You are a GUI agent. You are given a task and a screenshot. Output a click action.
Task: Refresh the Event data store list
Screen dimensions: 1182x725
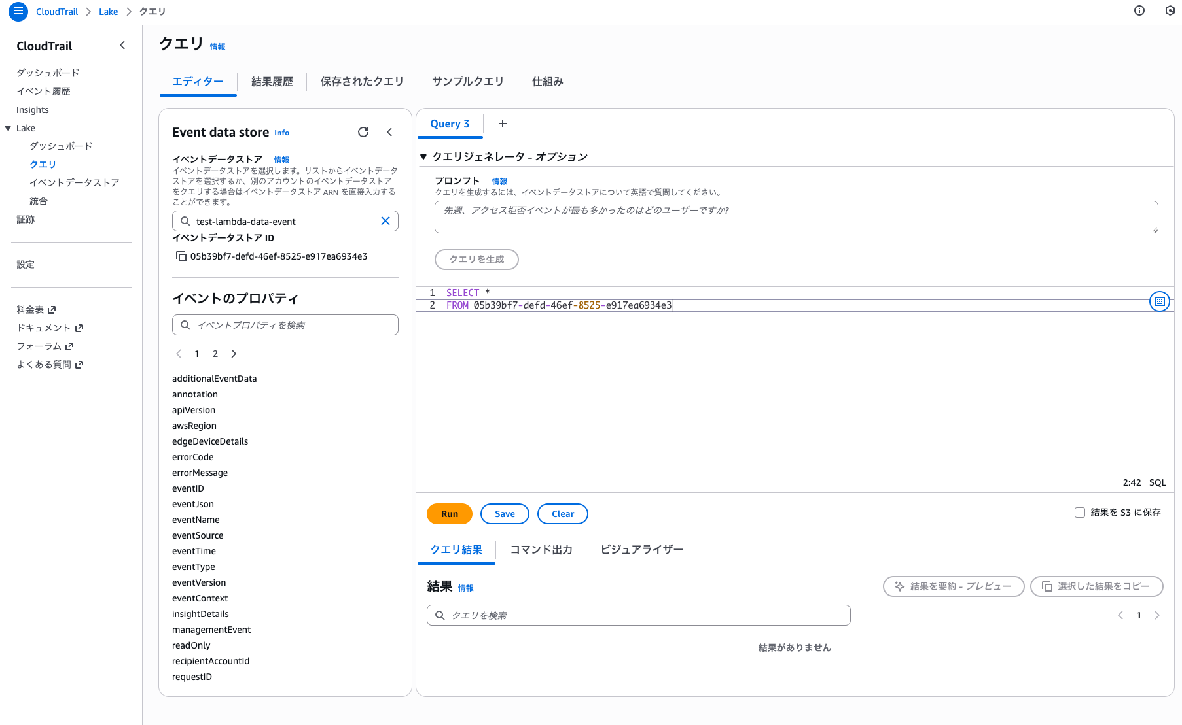pyautogui.click(x=363, y=132)
